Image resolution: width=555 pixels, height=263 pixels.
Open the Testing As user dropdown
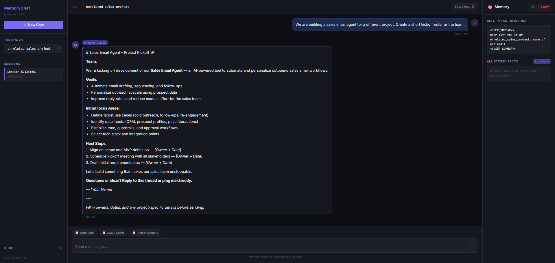point(34,49)
